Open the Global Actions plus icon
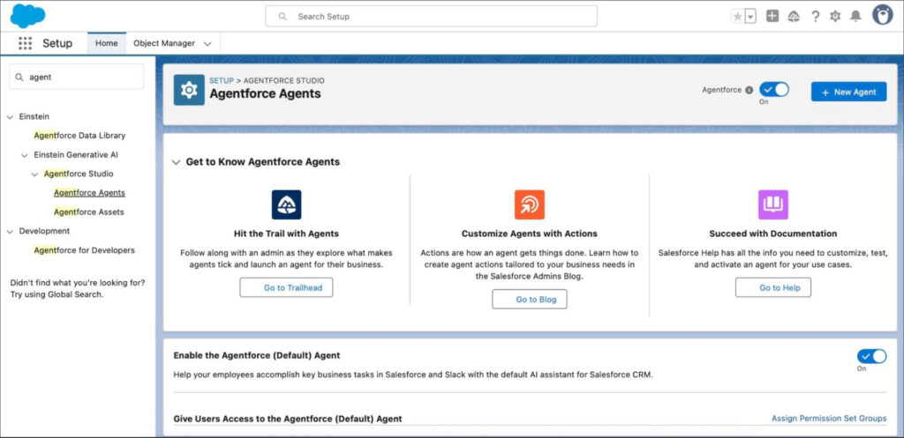Image resolution: width=904 pixels, height=438 pixels. click(x=772, y=16)
